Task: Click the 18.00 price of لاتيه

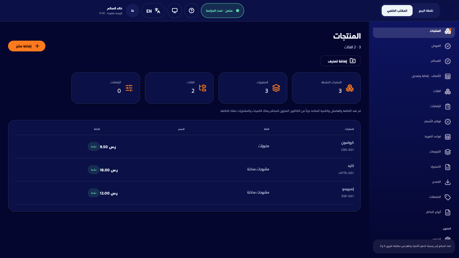Action: (x=109, y=170)
